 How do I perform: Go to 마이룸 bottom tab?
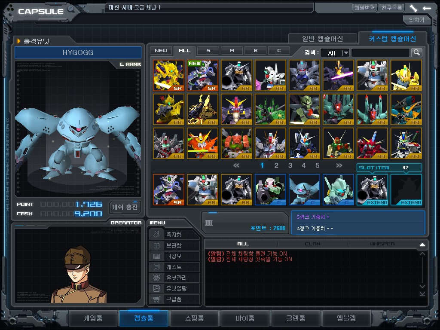245,318
